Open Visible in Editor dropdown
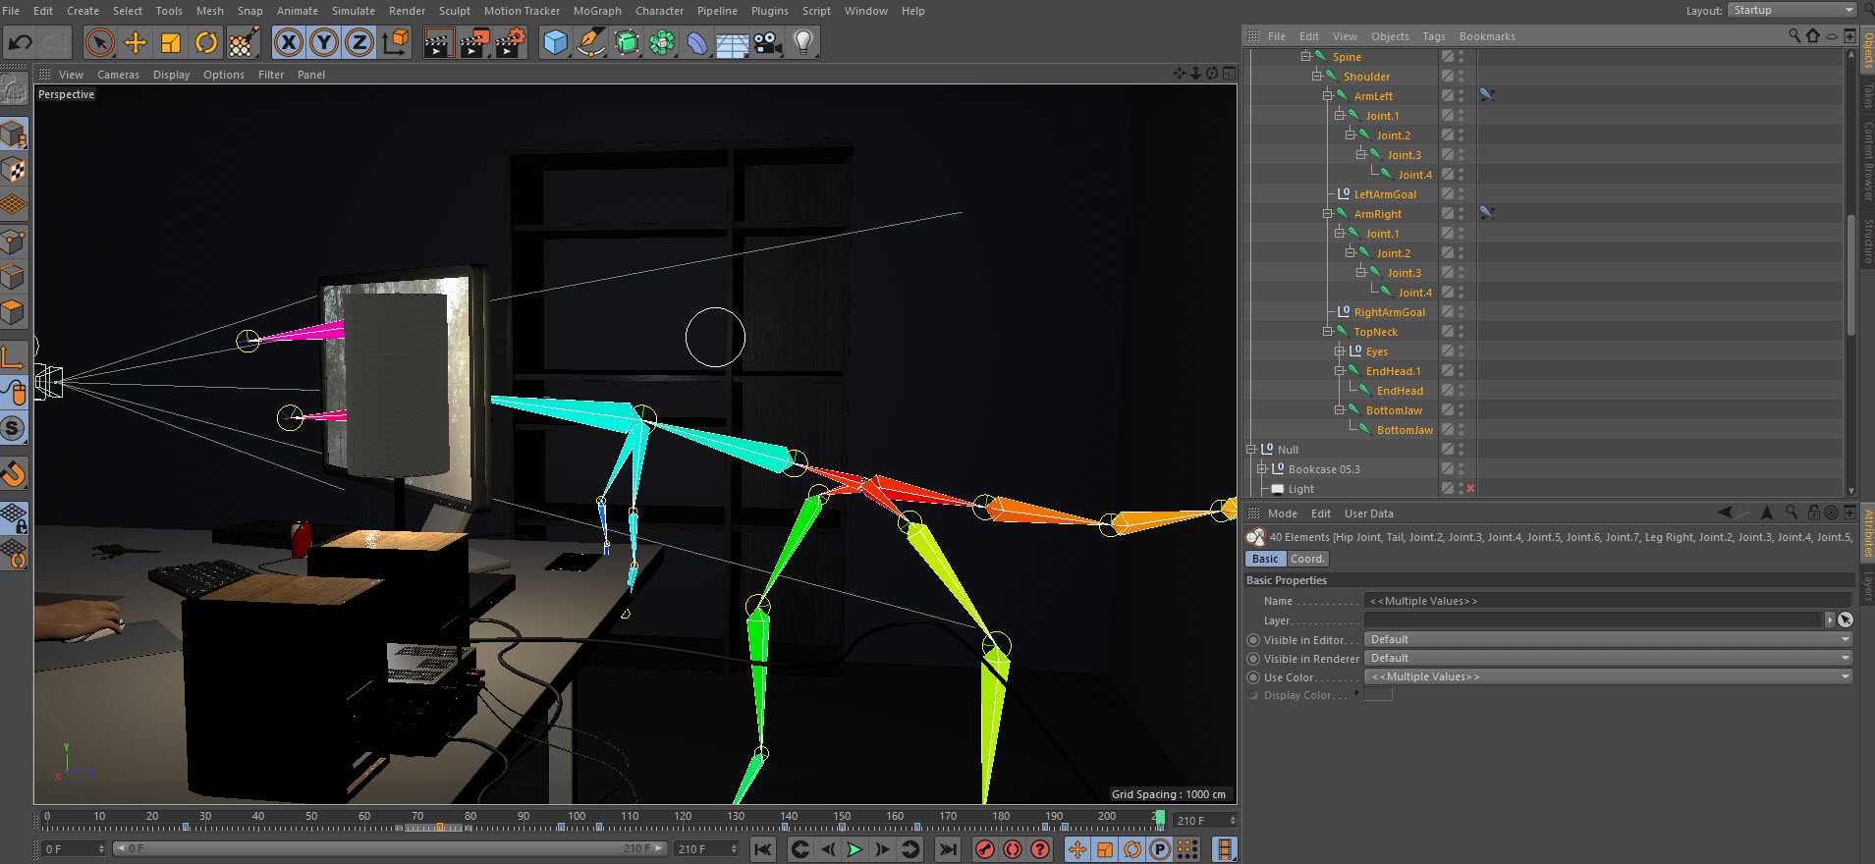This screenshot has height=864, width=1875. (x=1608, y=639)
